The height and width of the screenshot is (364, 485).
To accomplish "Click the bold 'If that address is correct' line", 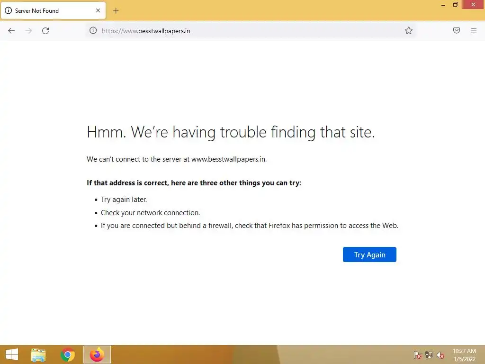I will (194, 183).
